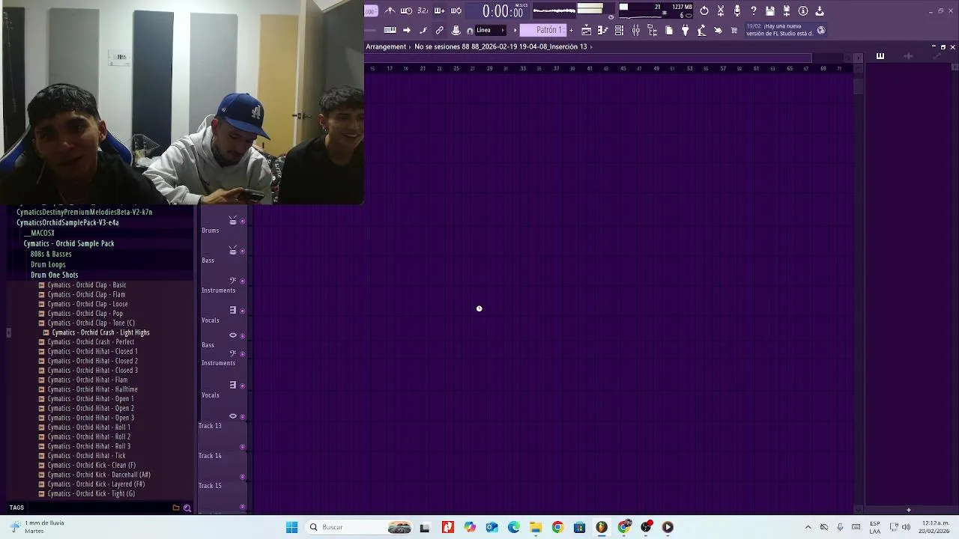Add new pattern with plus button
Viewport: 959px width, 539px height.
click(571, 30)
